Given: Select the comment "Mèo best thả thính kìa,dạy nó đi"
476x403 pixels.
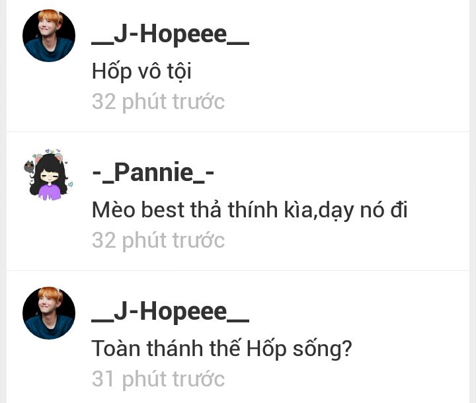Looking at the screenshot, I should pyautogui.click(x=249, y=210).
